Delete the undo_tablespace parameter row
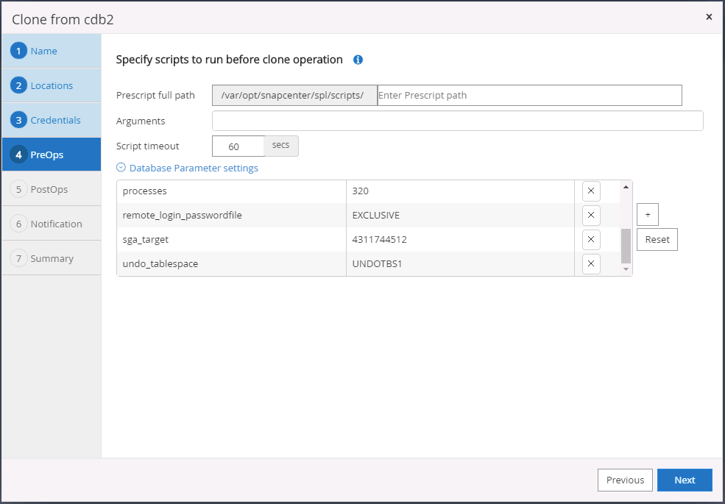Image resolution: width=725 pixels, height=504 pixels. click(591, 264)
